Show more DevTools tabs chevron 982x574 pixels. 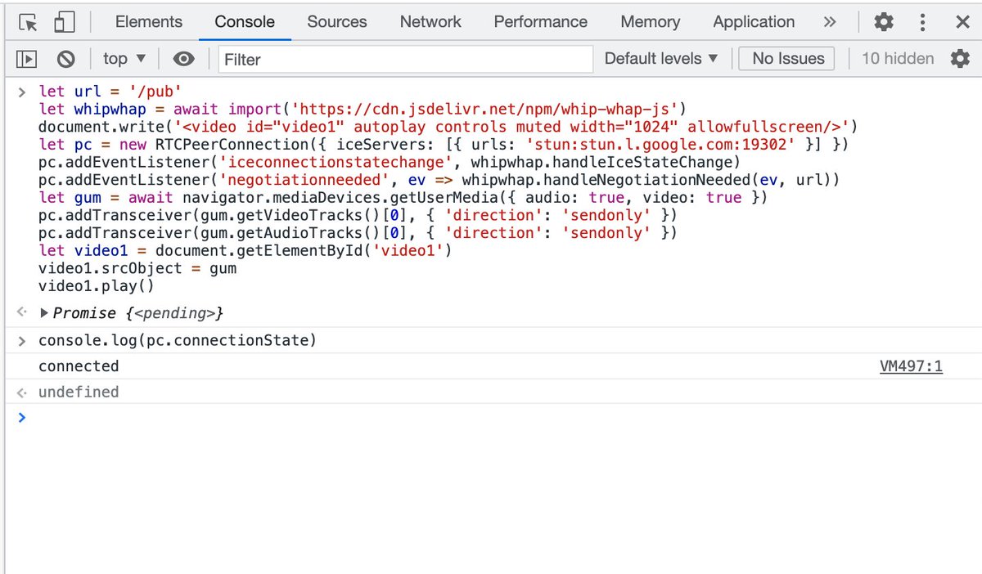point(830,22)
